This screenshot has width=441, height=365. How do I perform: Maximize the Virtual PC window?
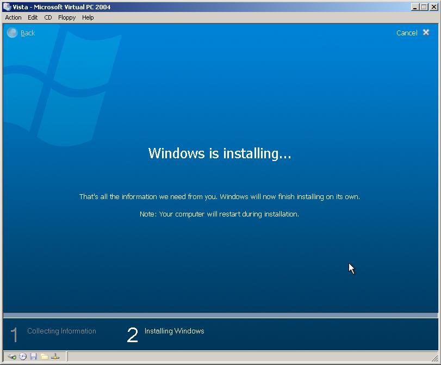424,7
